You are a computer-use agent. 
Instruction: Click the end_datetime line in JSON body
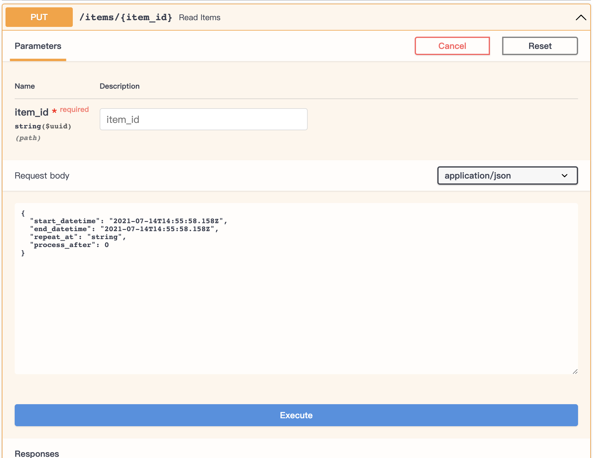point(124,229)
